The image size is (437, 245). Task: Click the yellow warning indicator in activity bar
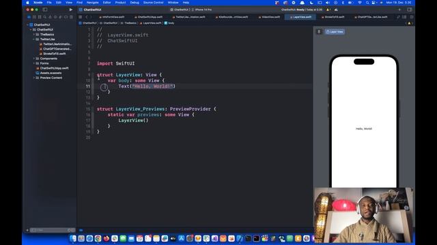[328, 10]
